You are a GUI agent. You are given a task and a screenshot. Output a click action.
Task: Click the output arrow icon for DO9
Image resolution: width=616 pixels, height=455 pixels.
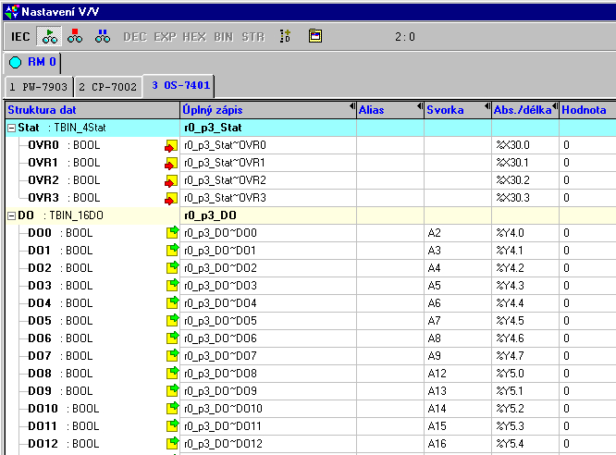[172, 390]
